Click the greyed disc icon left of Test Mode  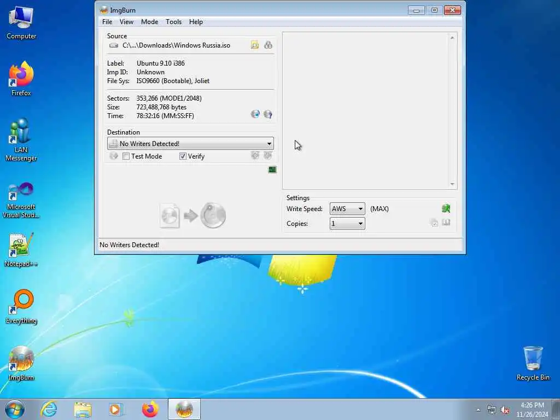coord(114,156)
